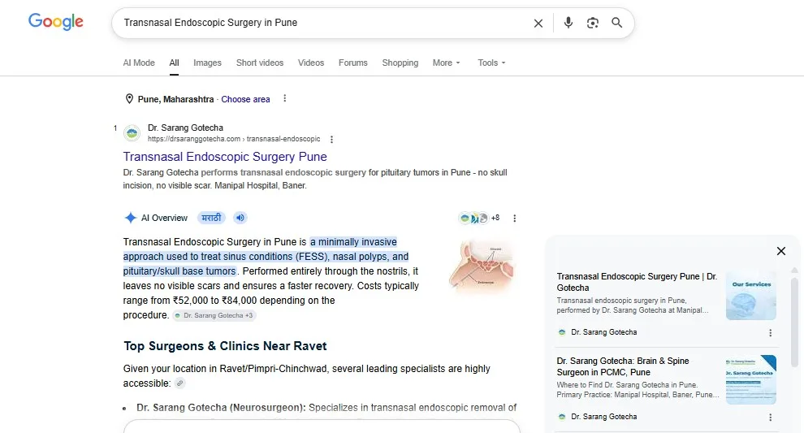Open Short videos tab
The width and height of the screenshot is (804, 433).
tap(259, 63)
